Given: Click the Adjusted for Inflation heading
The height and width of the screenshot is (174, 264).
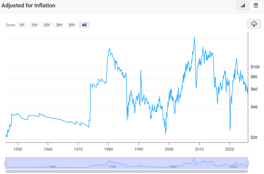Looking at the screenshot, I should [28, 5].
